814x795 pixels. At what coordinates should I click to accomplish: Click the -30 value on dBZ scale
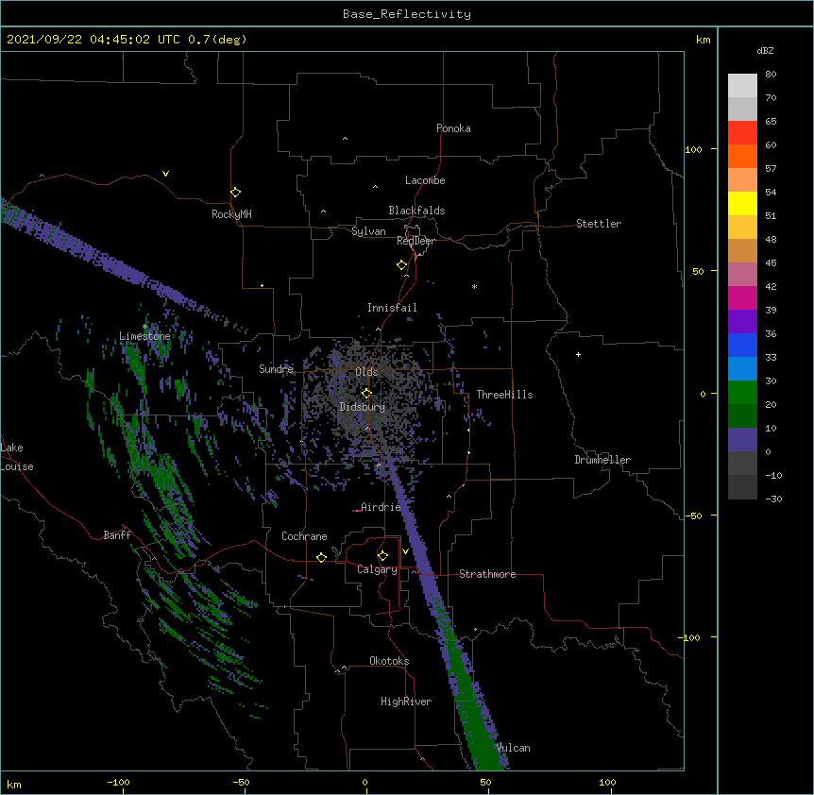click(773, 499)
